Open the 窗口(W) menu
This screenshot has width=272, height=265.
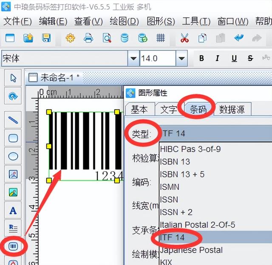(233, 22)
